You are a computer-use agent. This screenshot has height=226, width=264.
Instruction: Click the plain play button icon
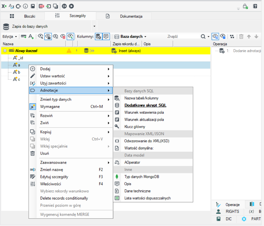71,6
